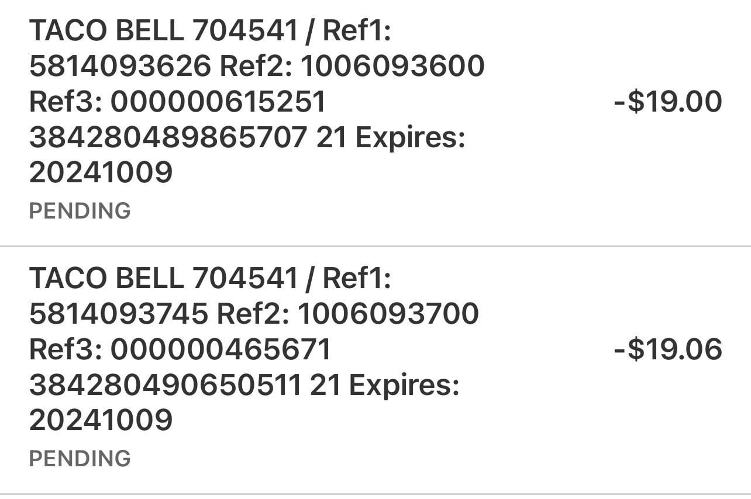Click the "Expires:" label in the $19.06 transaction
Image resolution: width=751 pixels, height=499 pixels.
click(404, 386)
